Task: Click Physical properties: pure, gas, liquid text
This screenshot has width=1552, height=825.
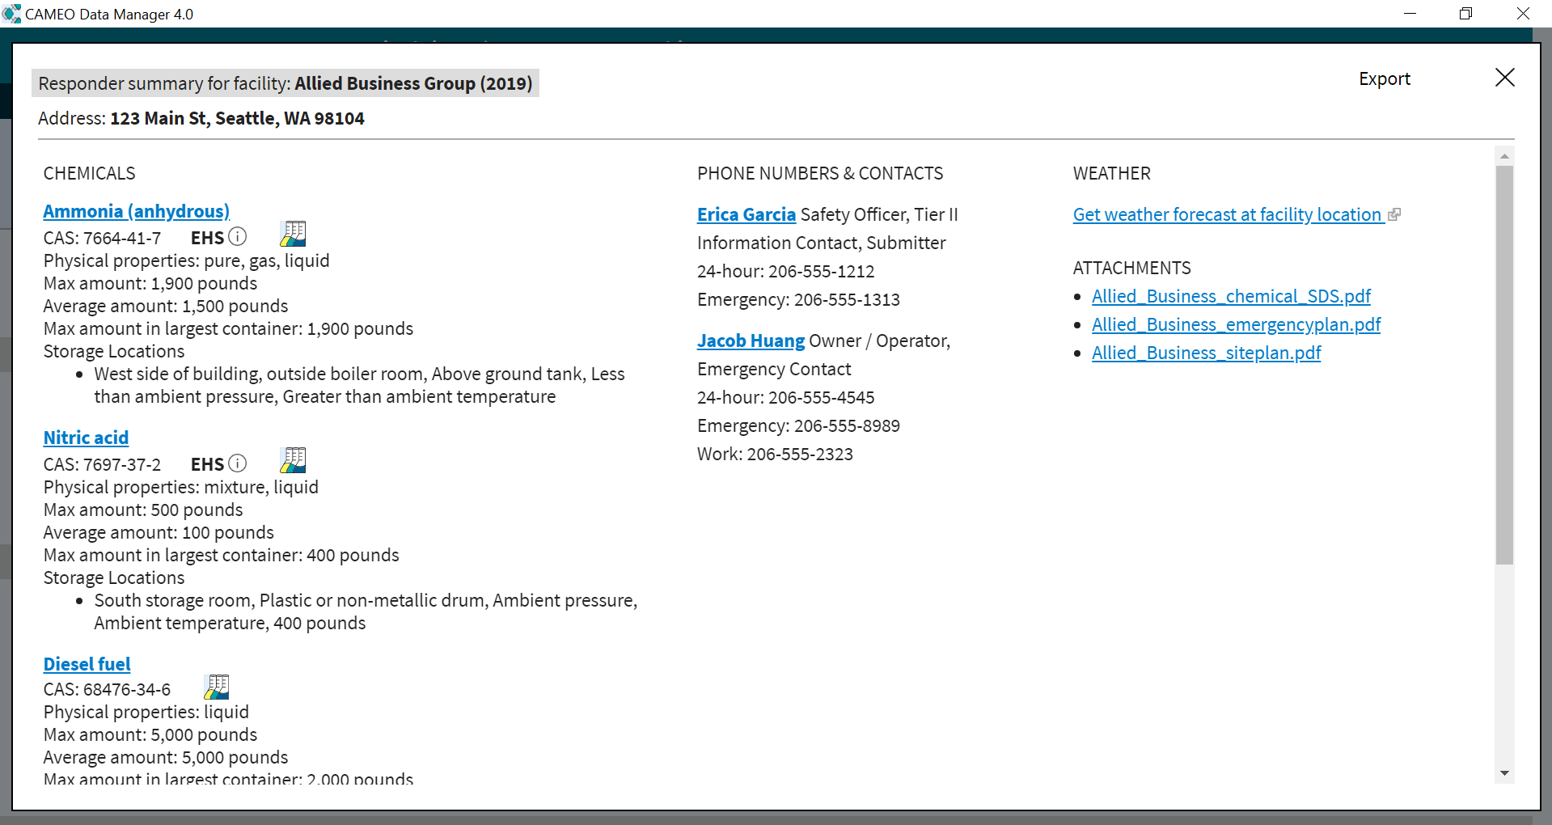Action: click(187, 260)
